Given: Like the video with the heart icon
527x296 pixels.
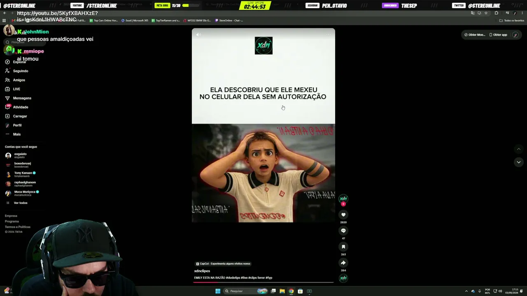Looking at the screenshot, I should 343,215.
